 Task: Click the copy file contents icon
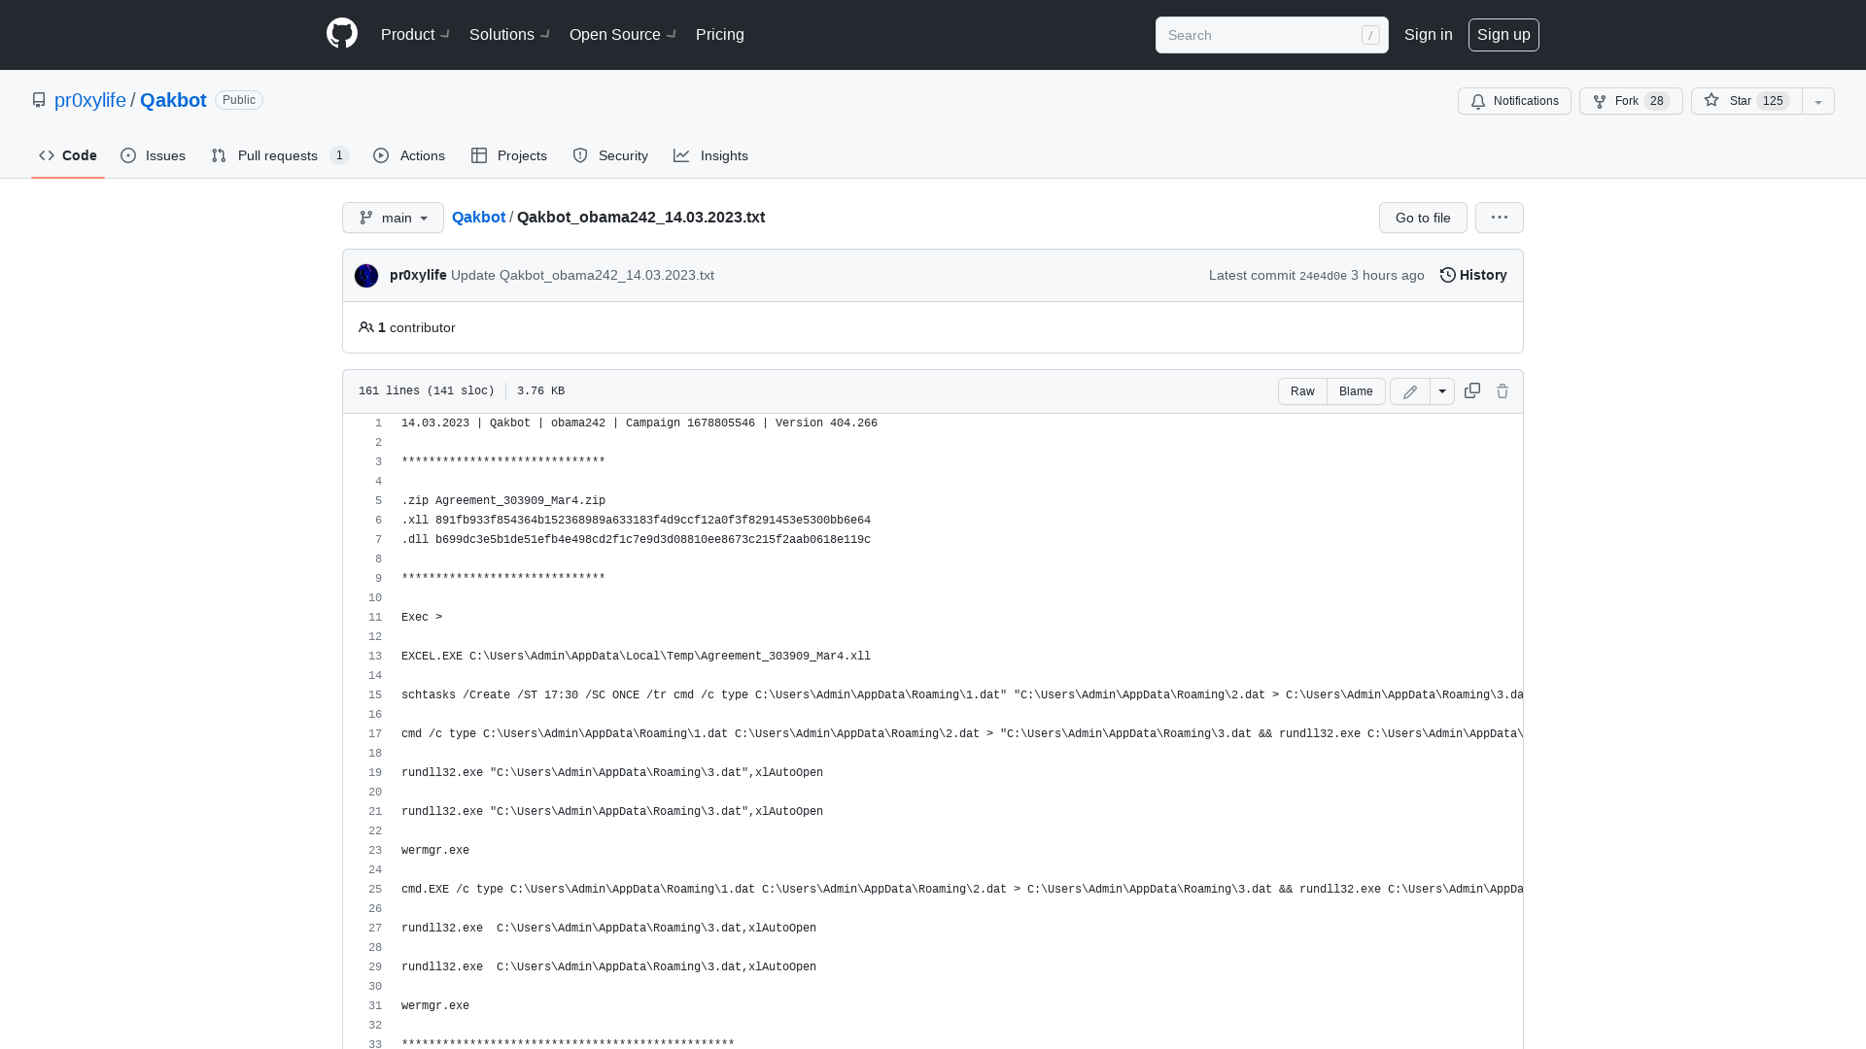[x=1471, y=390]
